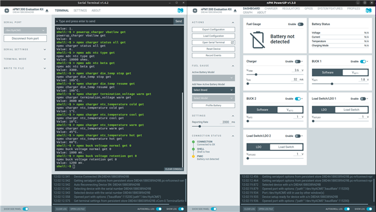Open serial port /dev/ttyACM0 dropdown
The image size is (376, 212).
tap(25, 30)
